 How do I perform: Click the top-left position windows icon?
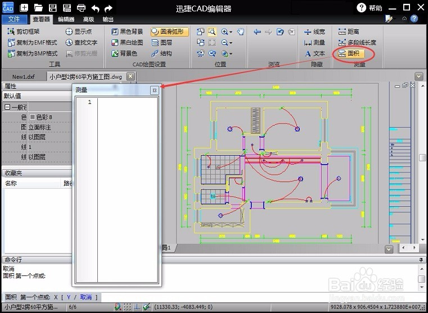coord(201,31)
